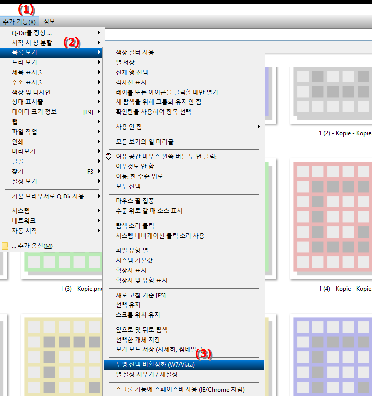Open the 미리보기 submenu
372x396 pixels.
coord(52,151)
